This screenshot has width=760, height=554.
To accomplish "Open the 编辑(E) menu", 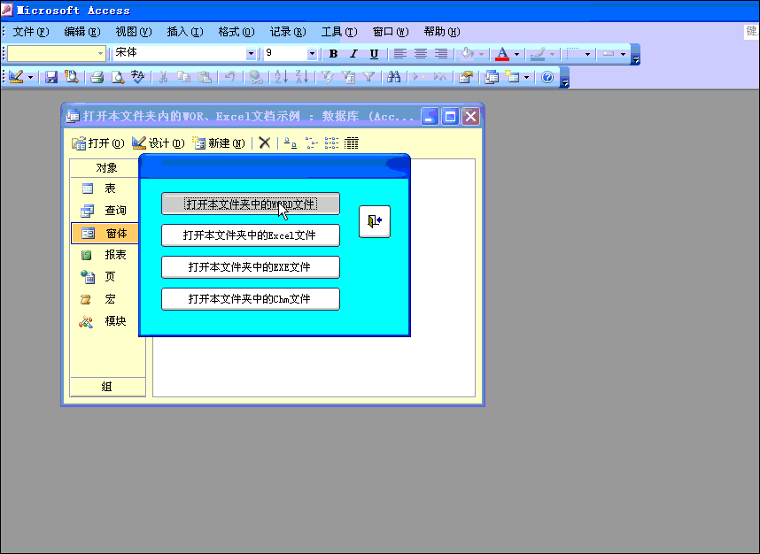I will (82, 32).
